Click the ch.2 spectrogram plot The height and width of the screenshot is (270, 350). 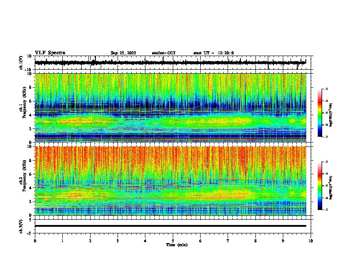point(170,181)
